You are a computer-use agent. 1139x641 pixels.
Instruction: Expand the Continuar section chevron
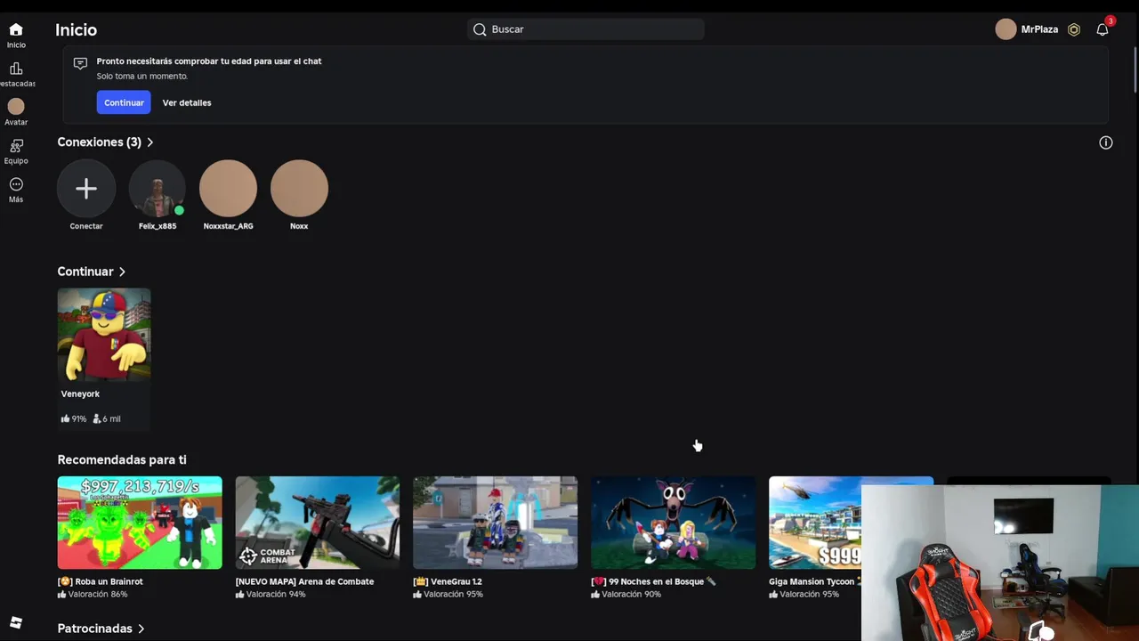point(122,272)
